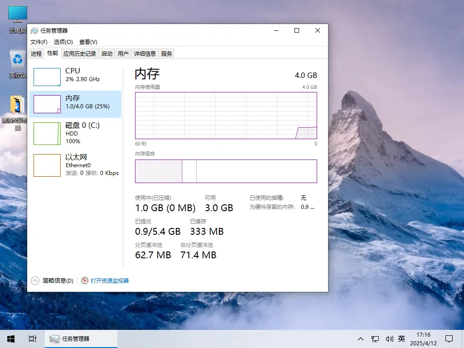Click the speaker volume icon in system tray
The width and height of the screenshot is (464, 348).
click(x=389, y=338)
